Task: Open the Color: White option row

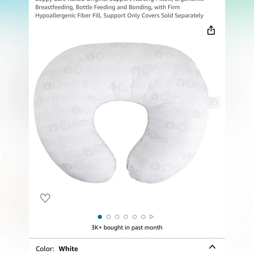Action: pyautogui.click(x=127, y=247)
